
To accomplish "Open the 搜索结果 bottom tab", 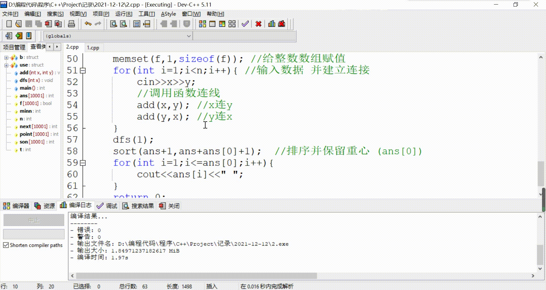I will (138, 206).
